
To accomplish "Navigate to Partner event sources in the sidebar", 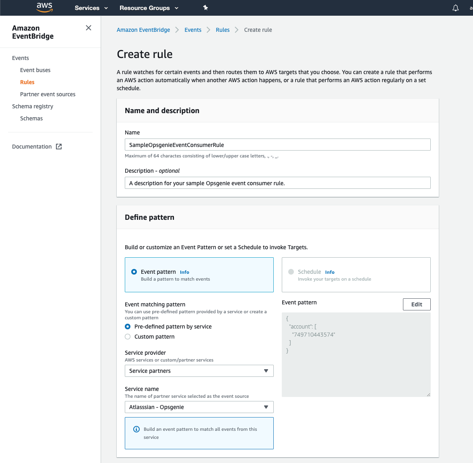I will point(48,94).
